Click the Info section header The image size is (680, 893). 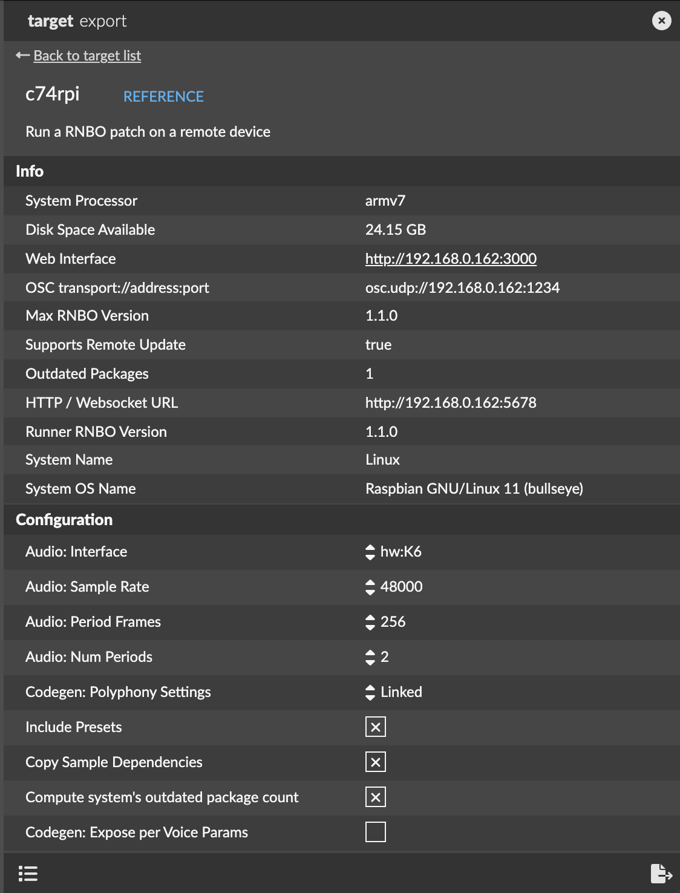pyautogui.click(x=30, y=171)
